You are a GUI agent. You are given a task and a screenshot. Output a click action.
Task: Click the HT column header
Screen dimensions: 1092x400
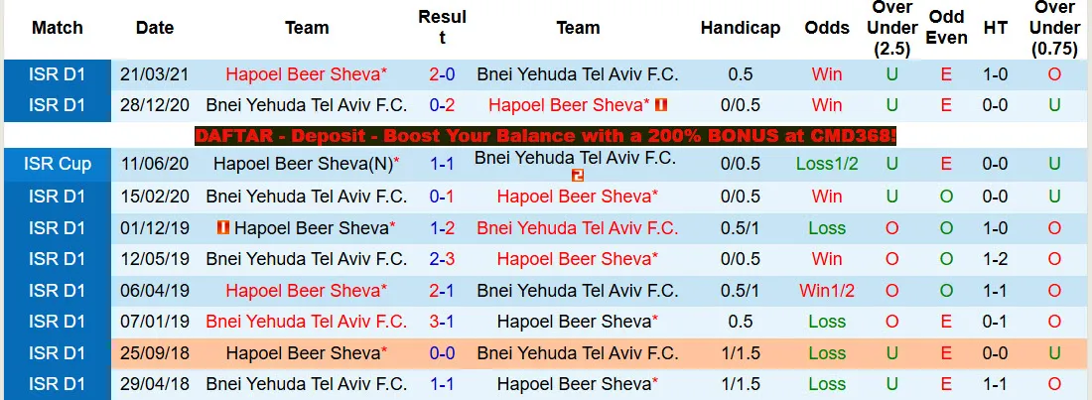point(995,28)
